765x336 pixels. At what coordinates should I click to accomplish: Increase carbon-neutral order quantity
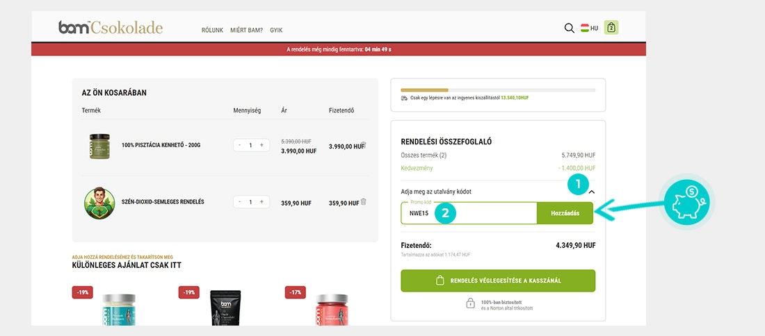click(261, 201)
